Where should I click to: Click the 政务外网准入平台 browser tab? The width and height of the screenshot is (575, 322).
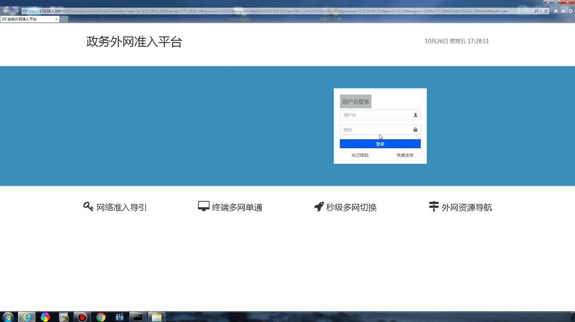pyautogui.click(x=28, y=19)
